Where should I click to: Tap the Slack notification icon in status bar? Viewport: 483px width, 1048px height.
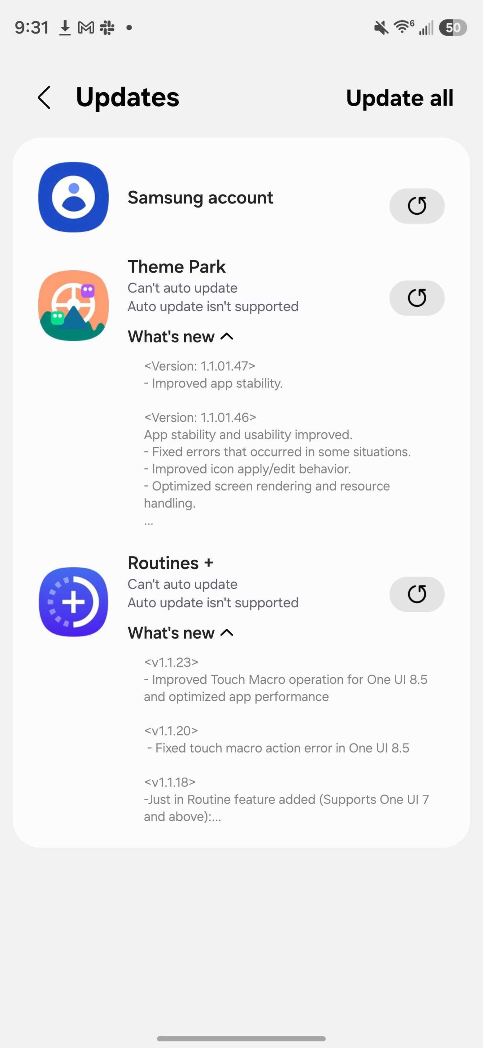(x=107, y=28)
